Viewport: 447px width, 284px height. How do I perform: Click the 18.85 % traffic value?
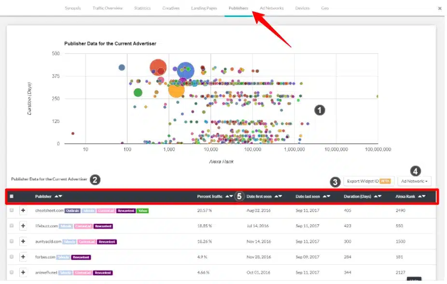pos(204,226)
